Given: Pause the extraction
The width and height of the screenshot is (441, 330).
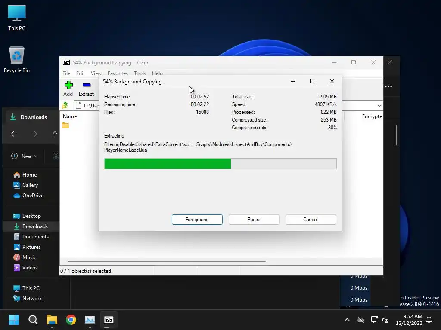Looking at the screenshot, I should click(x=254, y=220).
